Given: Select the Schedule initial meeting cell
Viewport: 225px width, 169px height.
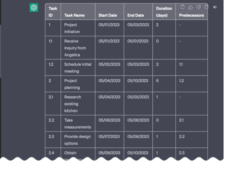Looking at the screenshot, I should coord(78,68).
